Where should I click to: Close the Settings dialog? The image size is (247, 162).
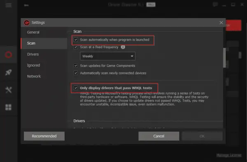221,23
